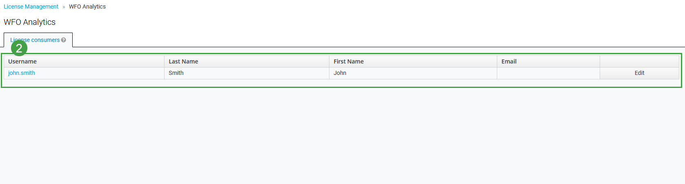Click the breadcrumb separator arrow
This screenshot has height=184, width=685.
64,7
